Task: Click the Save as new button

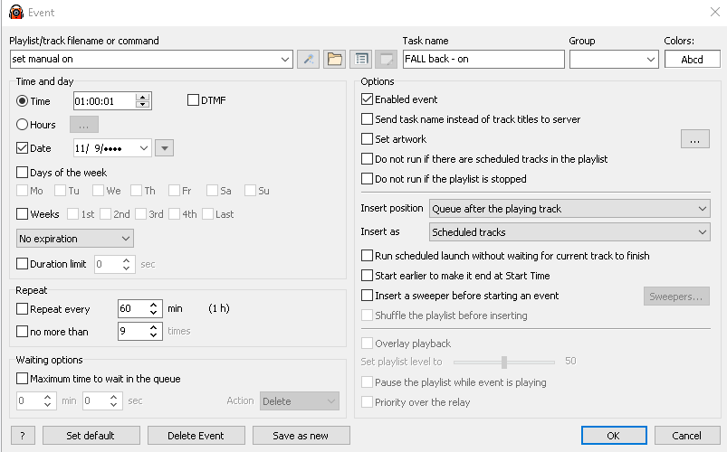Action: click(301, 435)
